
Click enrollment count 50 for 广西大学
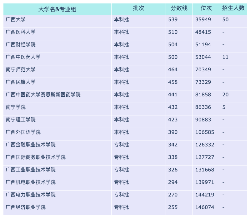click(x=225, y=19)
